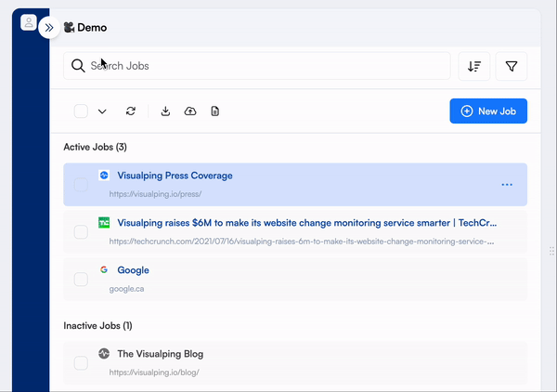Click the cloud upload icon
The width and height of the screenshot is (557, 392).
[190, 111]
